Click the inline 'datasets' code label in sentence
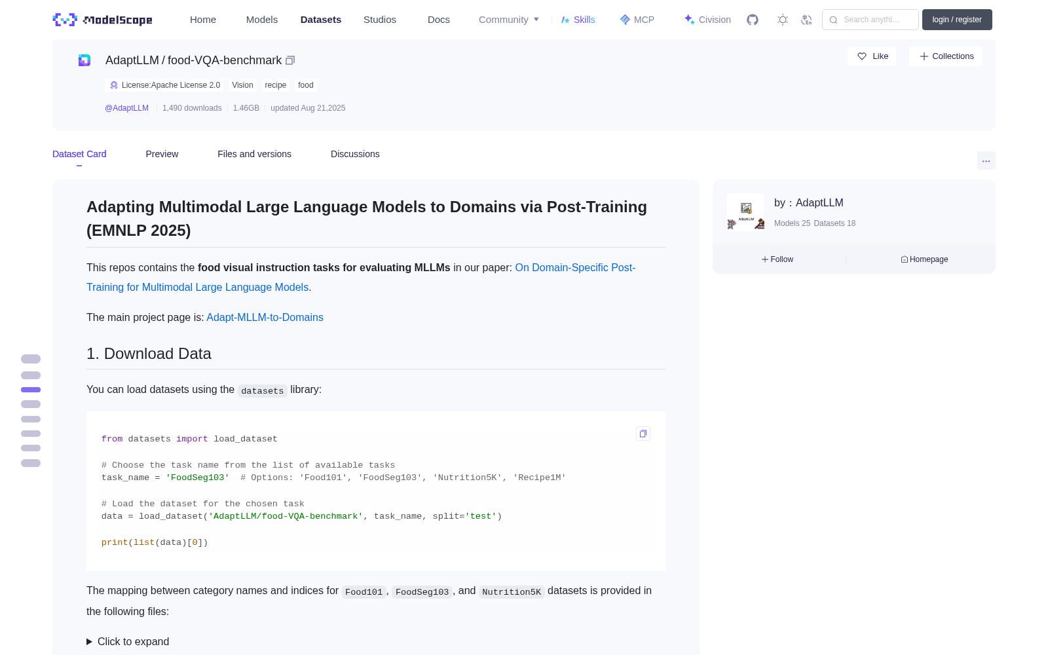Viewport: 1048px width, 655px height. [262, 390]
